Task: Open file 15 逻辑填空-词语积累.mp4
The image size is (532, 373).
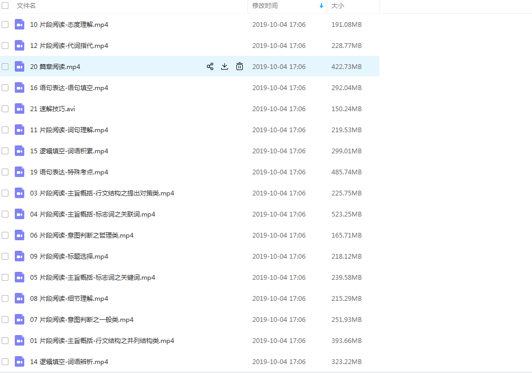Action: (x=69, y=151)
